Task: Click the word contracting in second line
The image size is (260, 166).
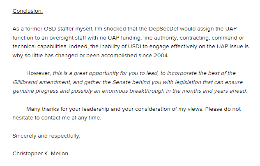Action: click(194, 38)
